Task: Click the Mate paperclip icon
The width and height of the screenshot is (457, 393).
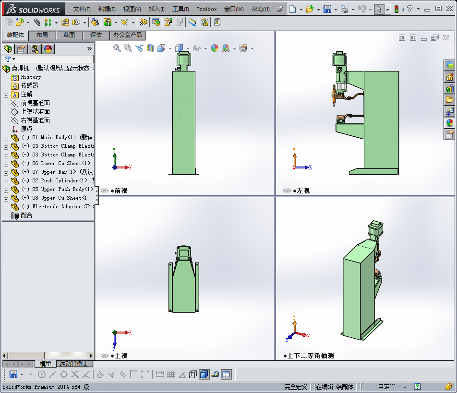Action: pyautogui.click(x=36, y=22)
